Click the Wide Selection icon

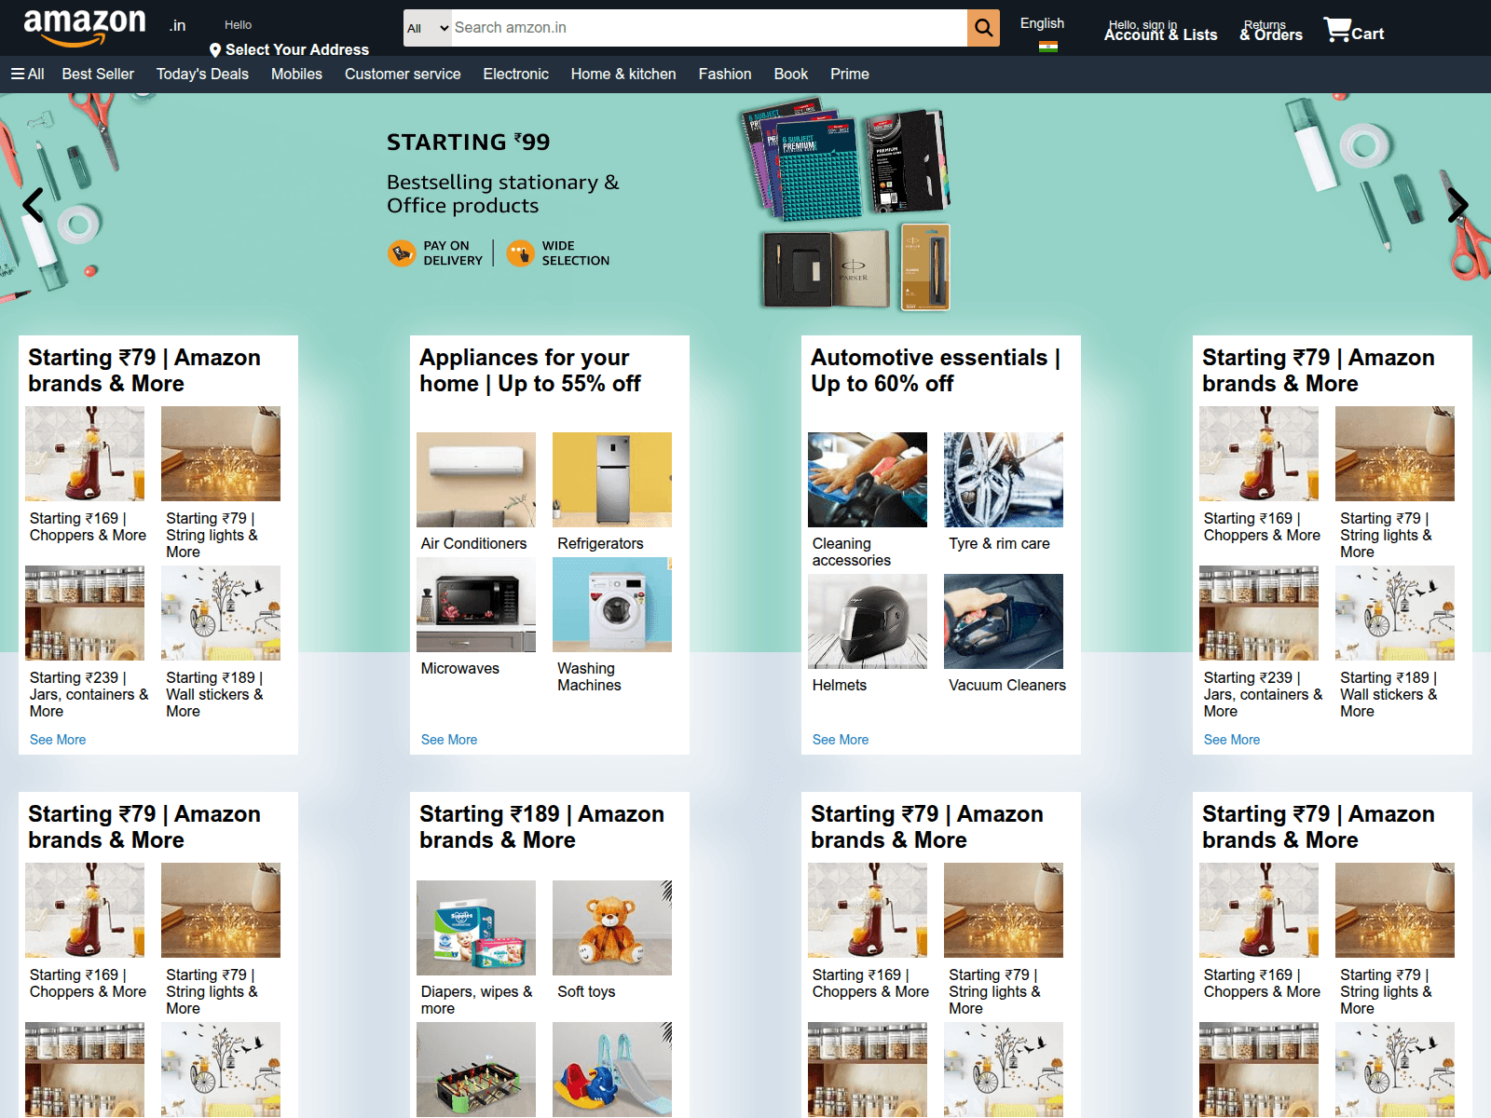520,252
